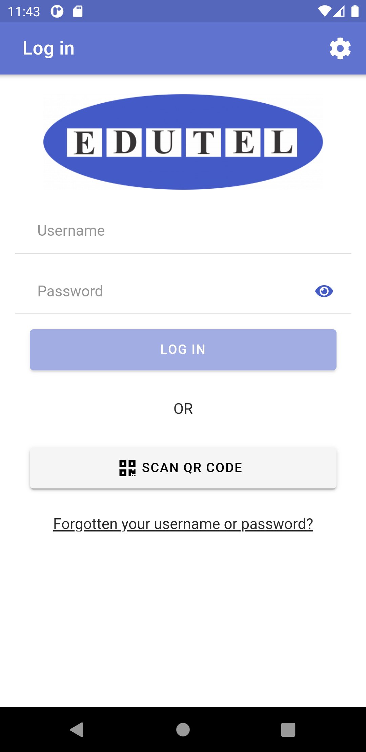Open Forgotten your username or password link

point(183,523)
